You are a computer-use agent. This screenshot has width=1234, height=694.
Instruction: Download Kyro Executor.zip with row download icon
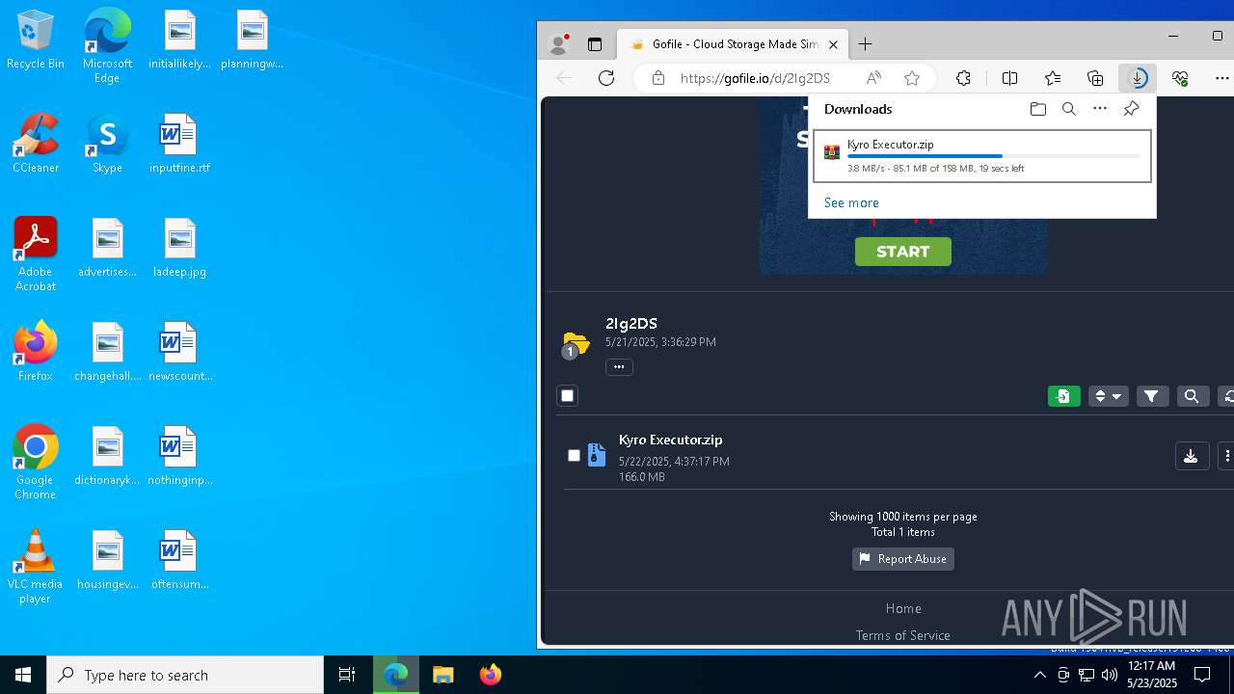1192,456
